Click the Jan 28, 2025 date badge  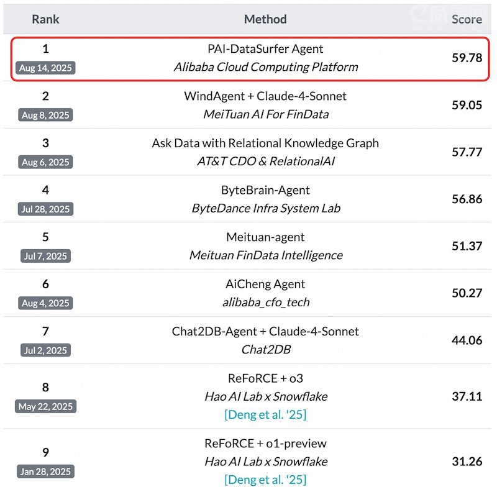(x=45, y=471)
